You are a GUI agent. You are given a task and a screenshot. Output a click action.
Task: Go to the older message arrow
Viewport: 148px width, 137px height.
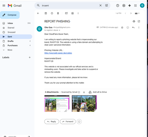point(131,13)
